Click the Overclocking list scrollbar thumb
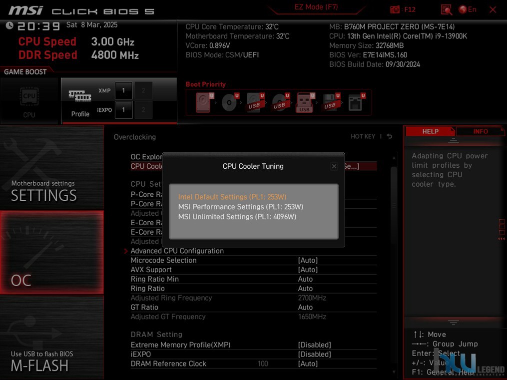 pos(394,205)
